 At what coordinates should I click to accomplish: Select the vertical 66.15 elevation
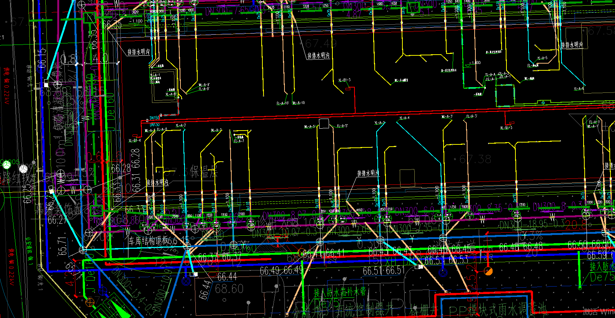(42, 58)
